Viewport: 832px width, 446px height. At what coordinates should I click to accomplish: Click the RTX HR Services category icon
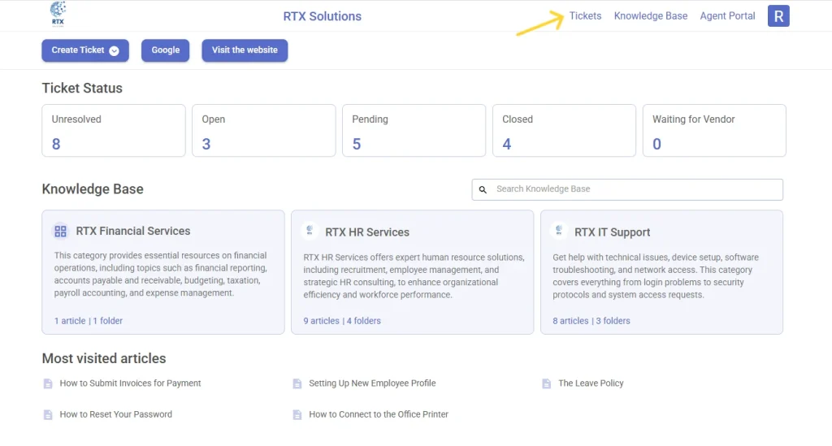pos(310,230)
